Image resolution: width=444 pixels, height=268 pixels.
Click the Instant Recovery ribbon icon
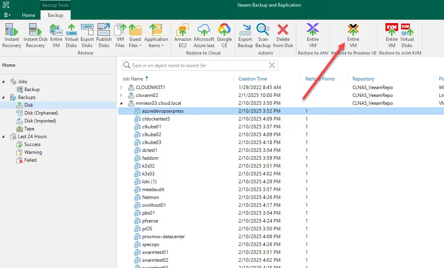coord(12,35)
